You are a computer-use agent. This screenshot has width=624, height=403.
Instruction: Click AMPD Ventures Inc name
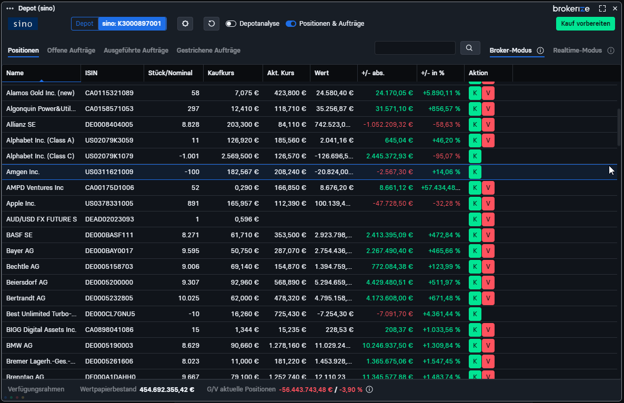click(35, 188)
